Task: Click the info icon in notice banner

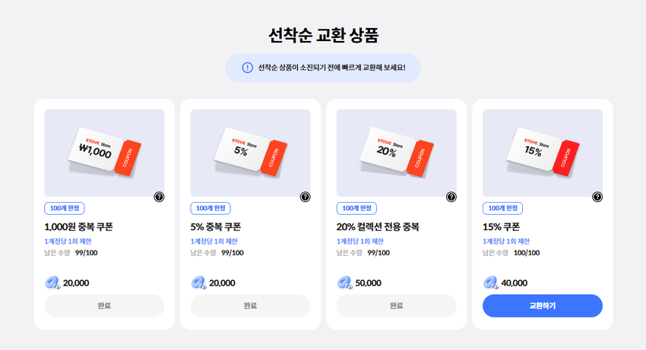Action: point(247,68)
